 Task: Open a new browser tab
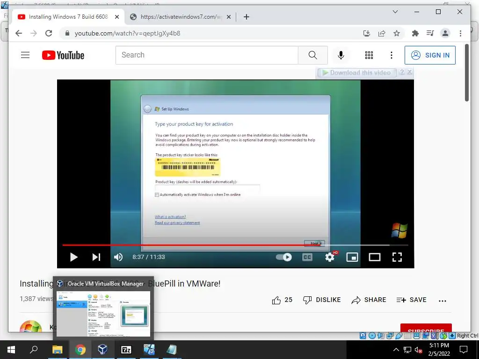click(x=246, y=17)
